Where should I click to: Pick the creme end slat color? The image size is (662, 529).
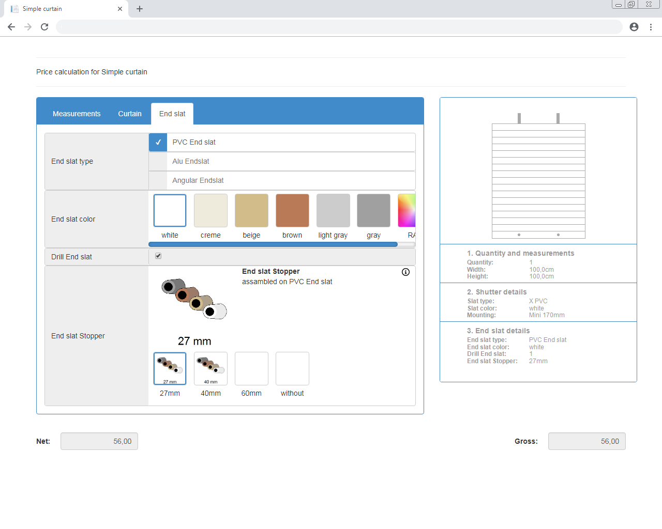pyautogui.click(x=210, y=210)
